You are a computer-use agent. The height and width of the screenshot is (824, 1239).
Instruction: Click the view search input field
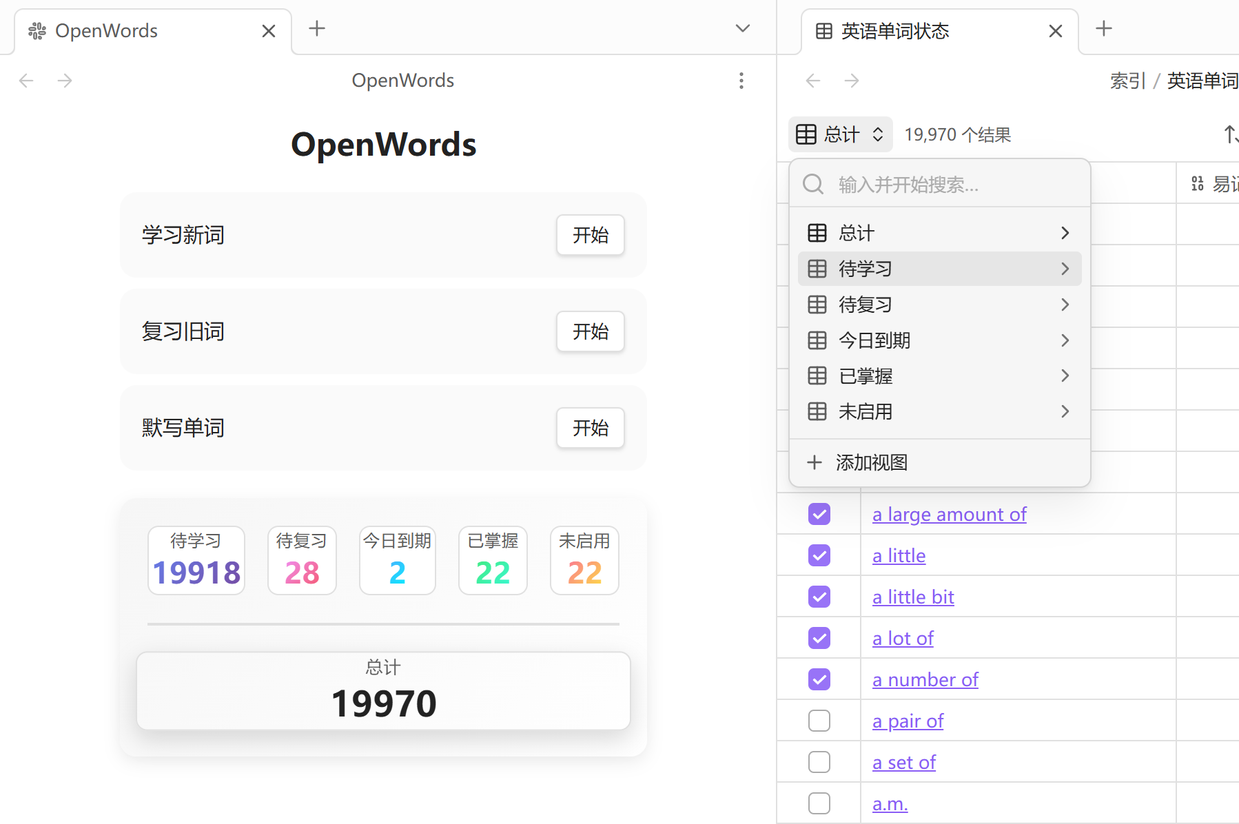coord(940,184)
